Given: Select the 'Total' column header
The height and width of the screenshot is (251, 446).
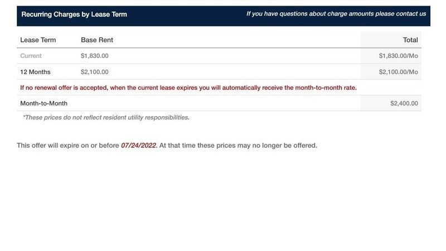Looking at the screenshot, I should coord(410,40).
